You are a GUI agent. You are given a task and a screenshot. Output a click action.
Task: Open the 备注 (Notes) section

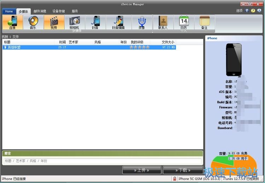pyautogui.click(x=205, y=23)
